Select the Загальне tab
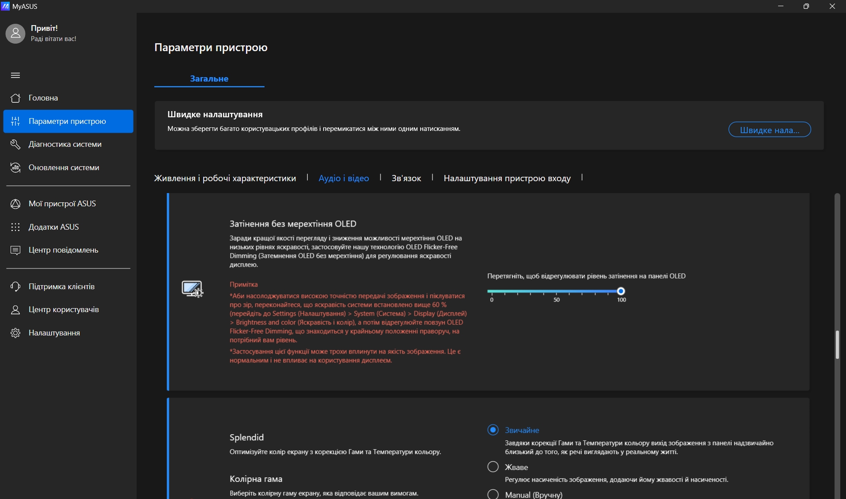This screenshot has height=499, width=846. (x=209, y=78)
